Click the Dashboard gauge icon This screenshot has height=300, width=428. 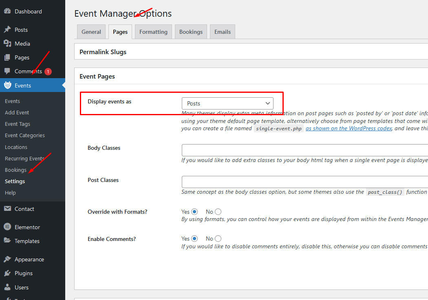[7, 11]
